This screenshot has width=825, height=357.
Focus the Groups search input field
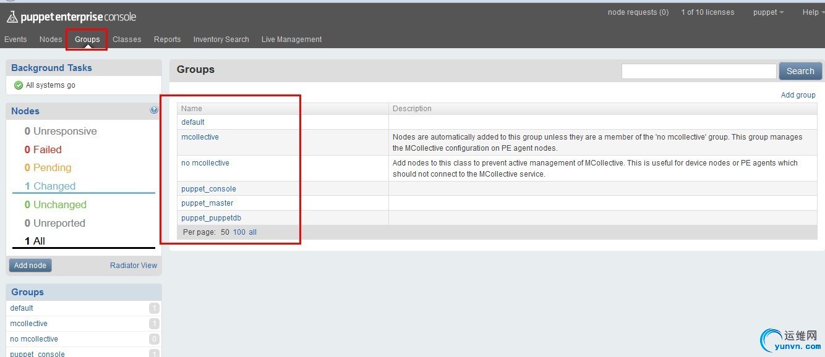click(699, 71)
